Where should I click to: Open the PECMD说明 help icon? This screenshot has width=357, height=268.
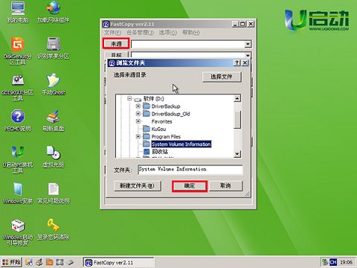[18, 120]
